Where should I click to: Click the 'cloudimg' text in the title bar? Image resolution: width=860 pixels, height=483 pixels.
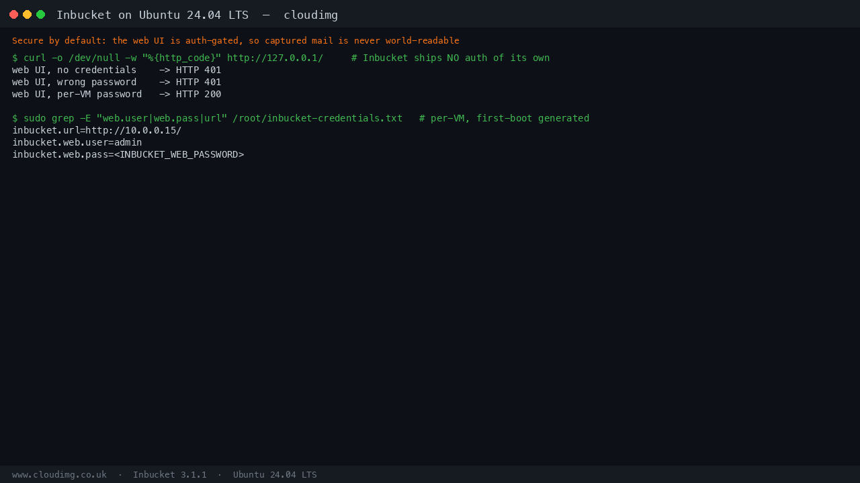click(310, 15)
